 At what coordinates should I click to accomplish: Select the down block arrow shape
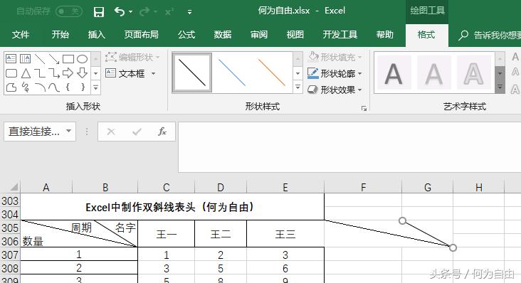[x=82, y=73]
